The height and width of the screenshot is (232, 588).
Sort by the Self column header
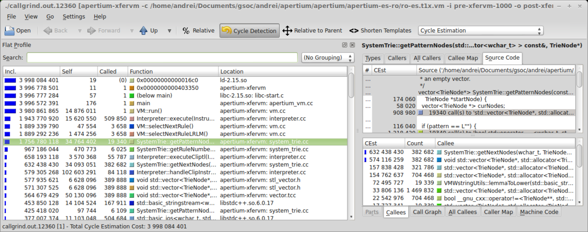point(78,71)
